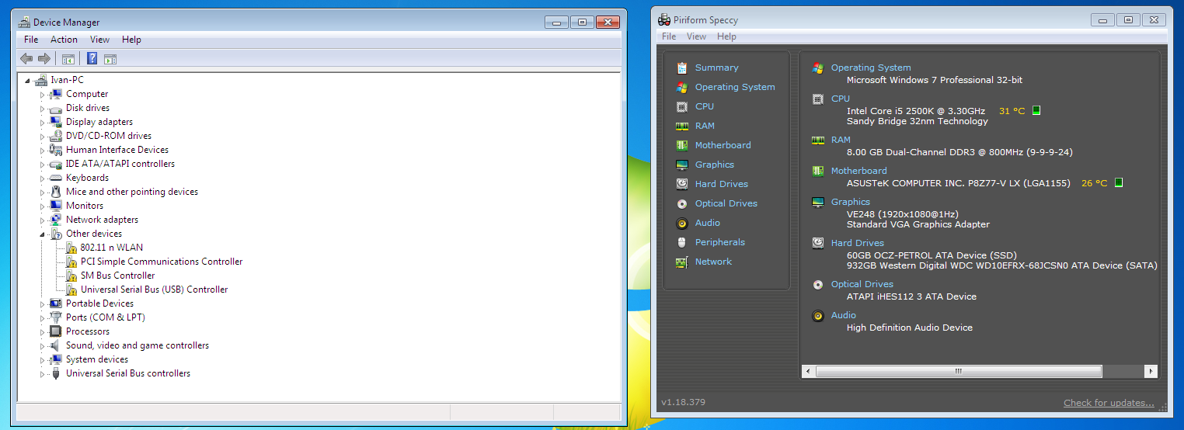The height and width of the screenshot is (430, 1184).
Task: Click the green motherboard temperature indicator icon
Action: pos(1119,183)
